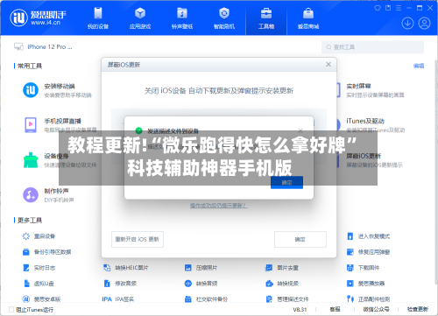The image size is (438, 316).
Task: Open the 实时屏幕 tool
Action: click(x=375, y=90)
